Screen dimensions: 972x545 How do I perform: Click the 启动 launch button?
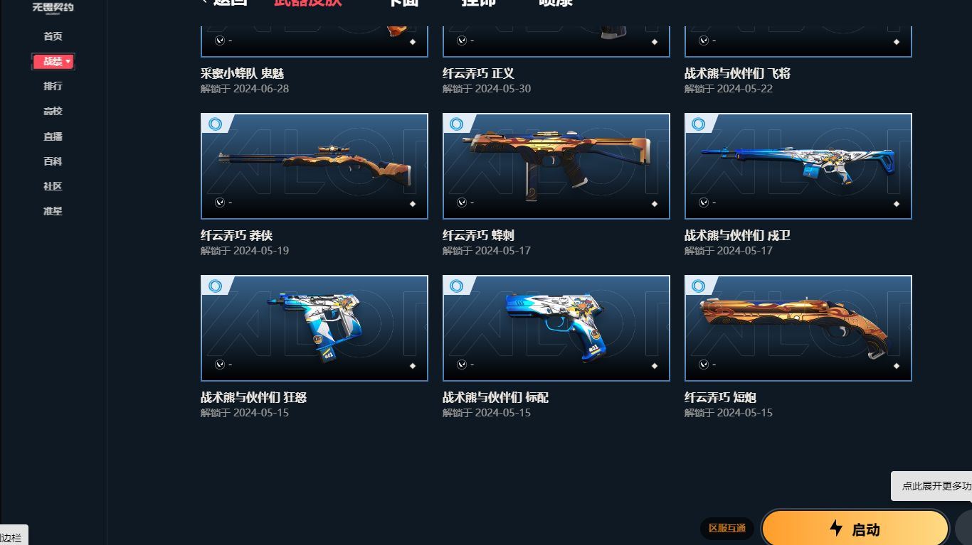coord(855,529)
